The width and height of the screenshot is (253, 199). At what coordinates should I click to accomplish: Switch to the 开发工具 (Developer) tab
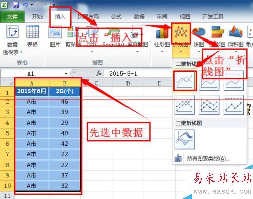point(213,17)
